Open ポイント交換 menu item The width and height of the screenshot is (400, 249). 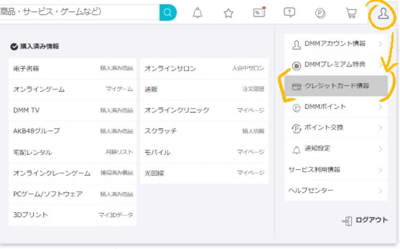[335, 128]
